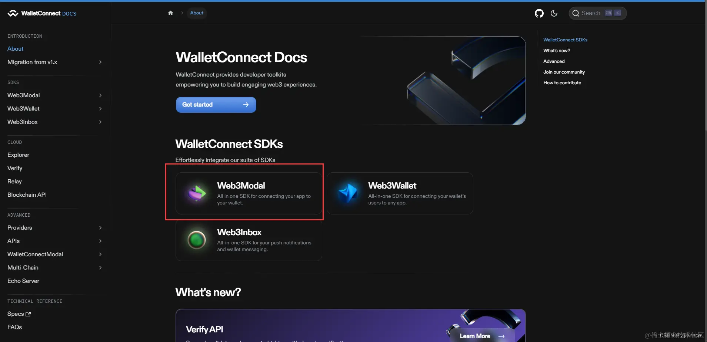Open Relay under Cloud
The height and width of the screenshot is (342, 707).
point(14,182)
